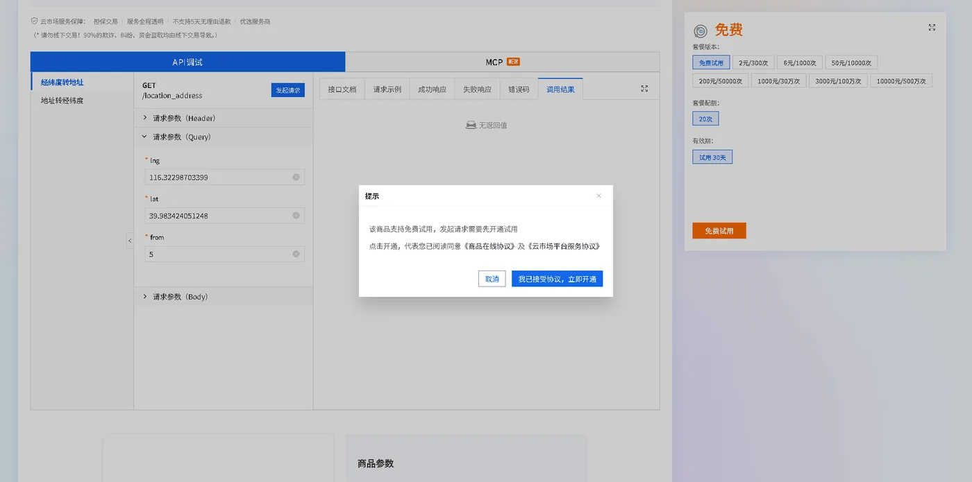Screen dimensions: 972x482
Task: Click 我已接受协议，立即开通 button
Action: [x=557, y=279]
